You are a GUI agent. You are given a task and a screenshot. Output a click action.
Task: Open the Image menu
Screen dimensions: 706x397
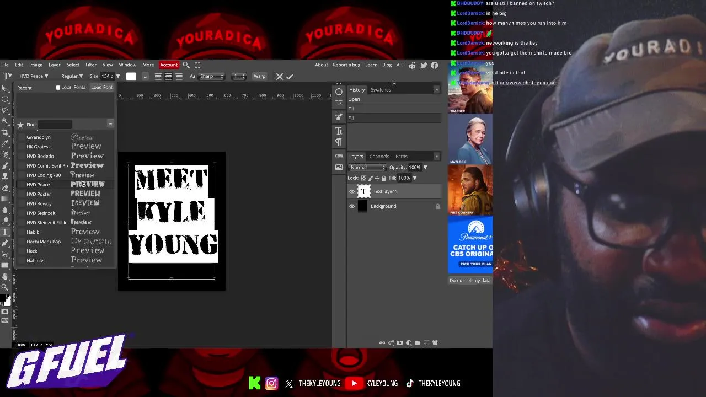point(36,65)
